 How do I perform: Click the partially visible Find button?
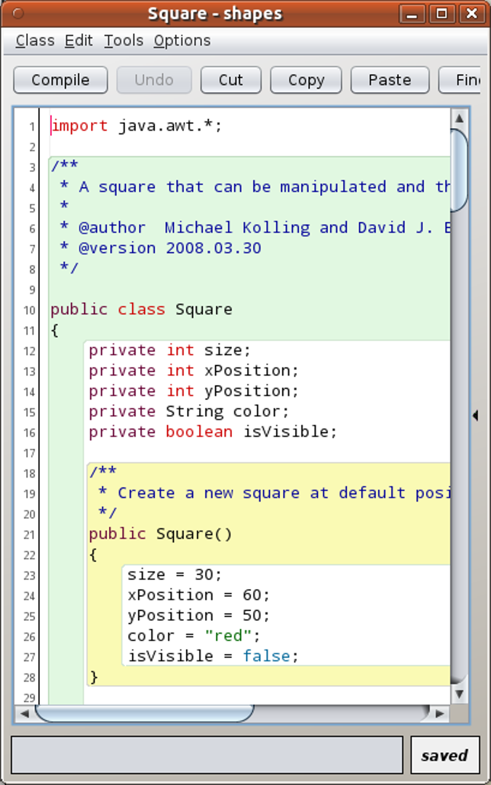click(462, 80)
